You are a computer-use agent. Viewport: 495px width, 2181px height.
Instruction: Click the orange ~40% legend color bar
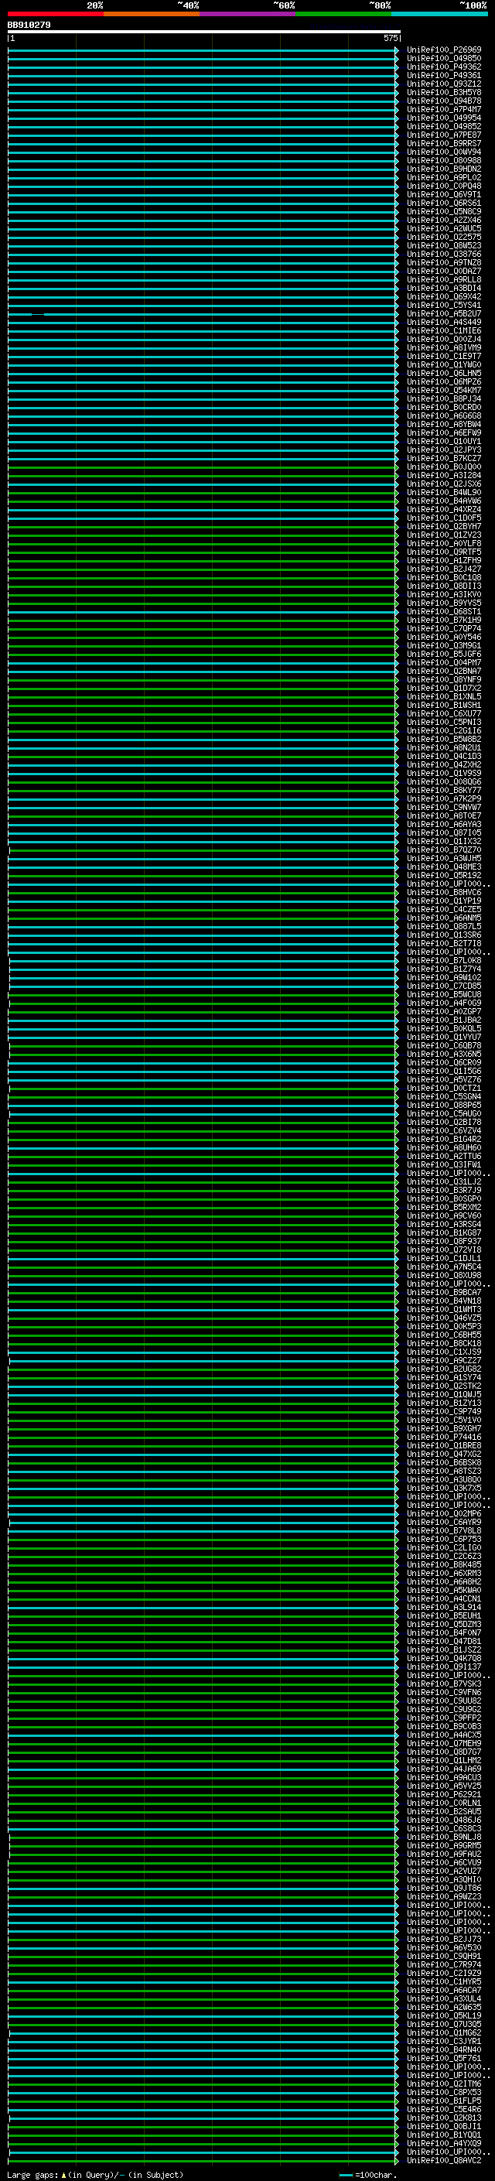[x=151, y=14]
